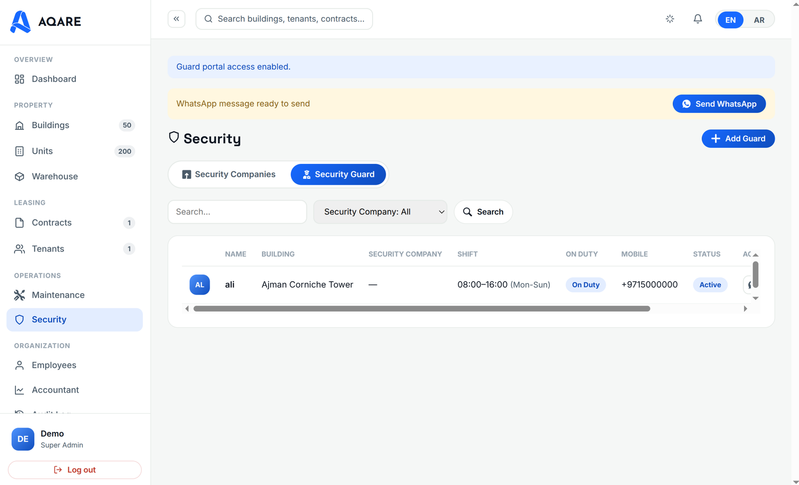Click mobile number +9715000000

point(649,285)
